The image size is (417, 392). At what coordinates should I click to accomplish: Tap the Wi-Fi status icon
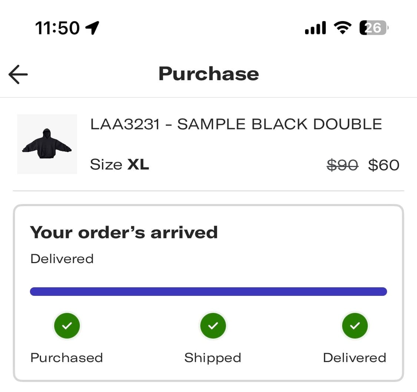[342, 28]
